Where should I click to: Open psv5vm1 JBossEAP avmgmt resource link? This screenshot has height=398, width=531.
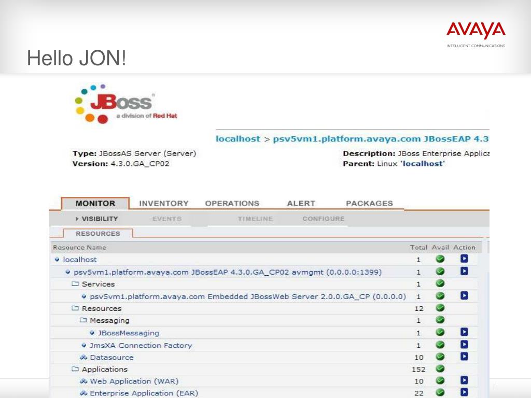[x=228, y=272]
